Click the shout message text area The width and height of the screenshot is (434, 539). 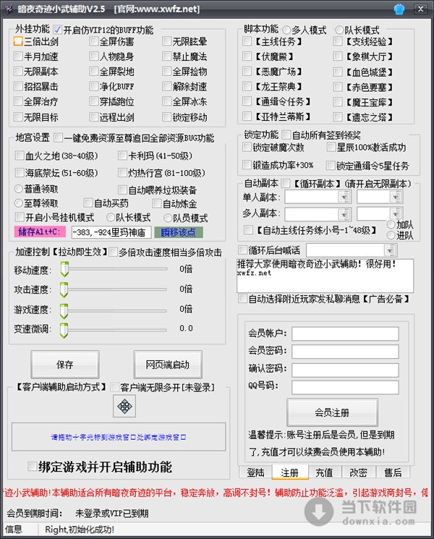(325, 276)
